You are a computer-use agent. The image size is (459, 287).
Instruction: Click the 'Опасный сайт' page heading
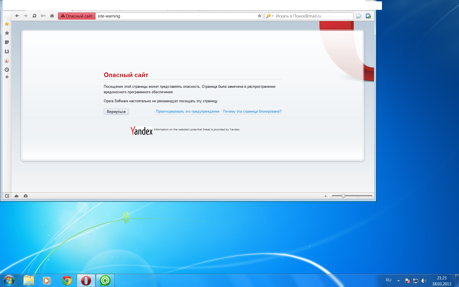click(126, 75)
